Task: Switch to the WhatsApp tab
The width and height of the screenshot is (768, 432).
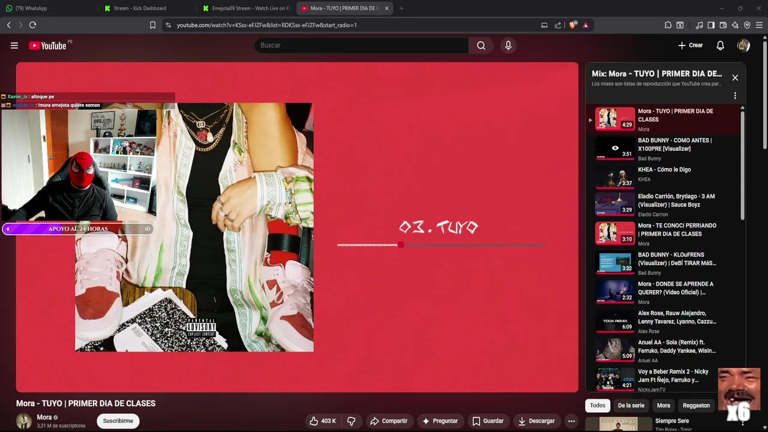Action: [x=48, y=8]
